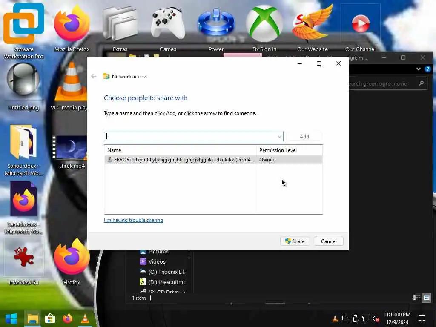Click Firefox in the taskbar

coord(68,318)
